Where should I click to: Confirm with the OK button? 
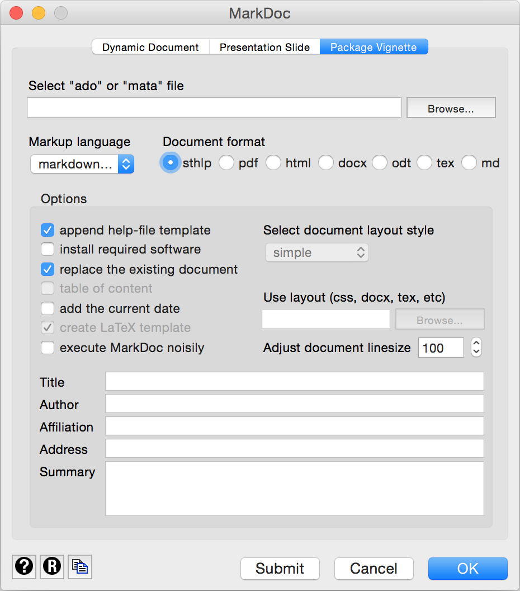point(468,569)
